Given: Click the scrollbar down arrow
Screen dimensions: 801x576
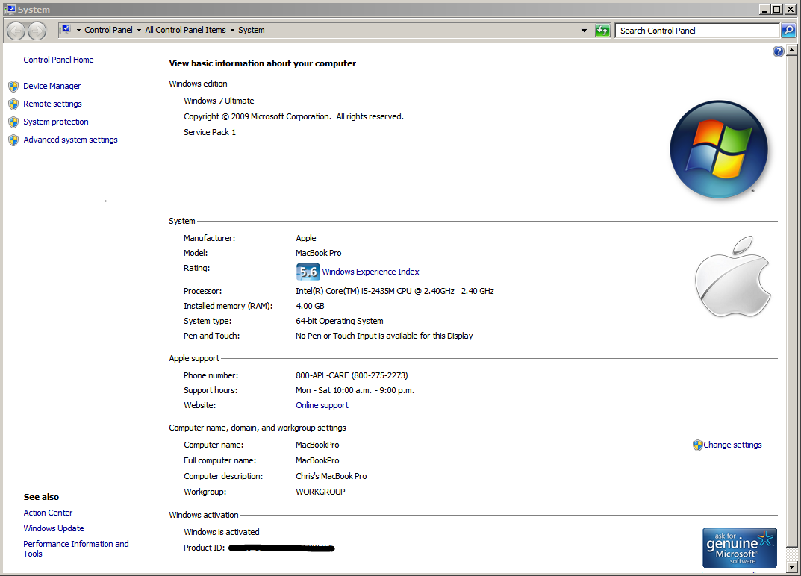Looking at the screenshot, I should click(x=791, y=566).
